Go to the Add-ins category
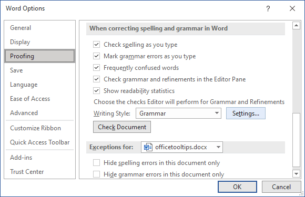The width and height of the screenshot is (305, 197). click(39, 158)
